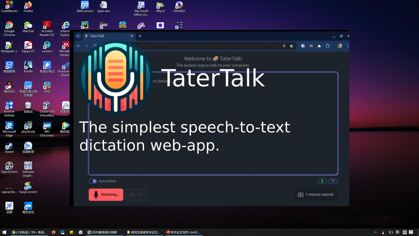The height and width of the screenshot is (236, 419).
Task: Open the Windows Start menu
Action: [x=4, y=232]
